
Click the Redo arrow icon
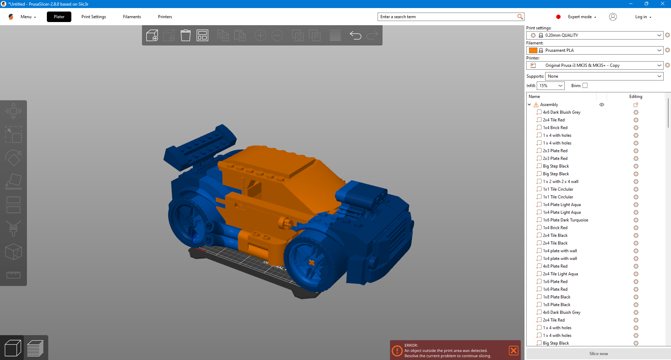coord(372,35)
